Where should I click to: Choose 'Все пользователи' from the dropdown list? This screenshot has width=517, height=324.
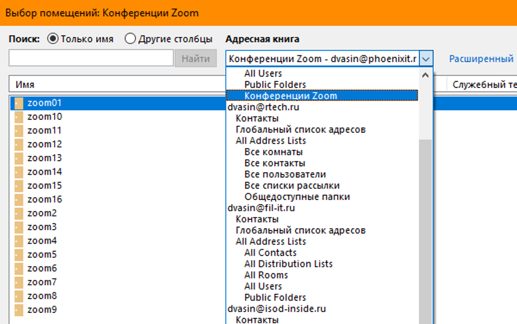285,174
